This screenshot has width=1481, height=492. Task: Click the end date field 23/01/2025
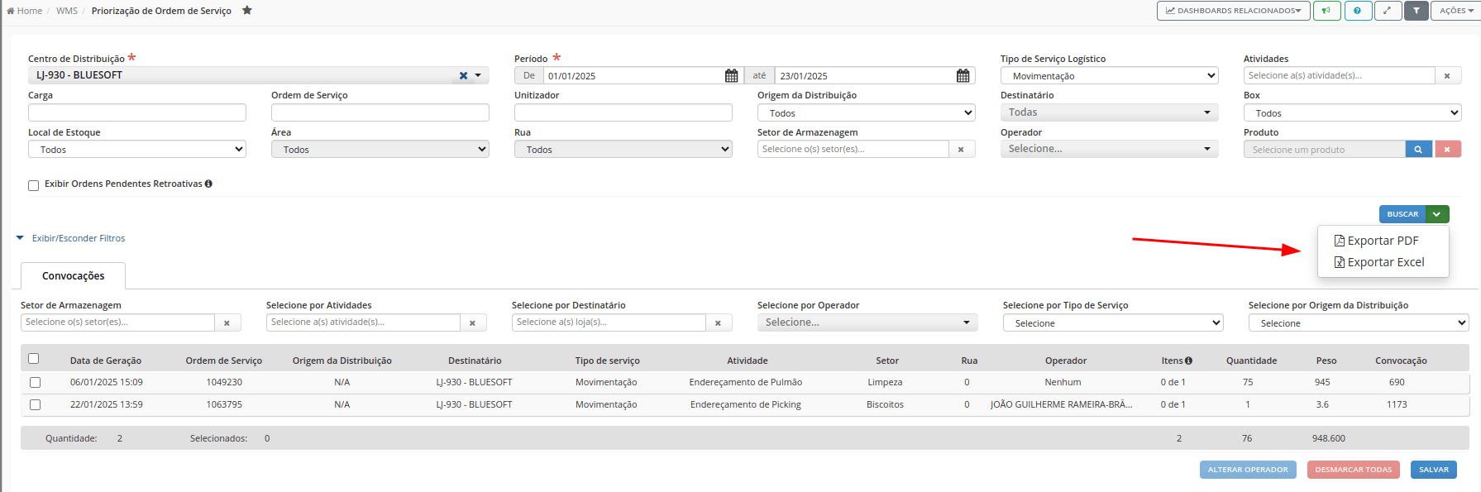[x=865, y=75]
